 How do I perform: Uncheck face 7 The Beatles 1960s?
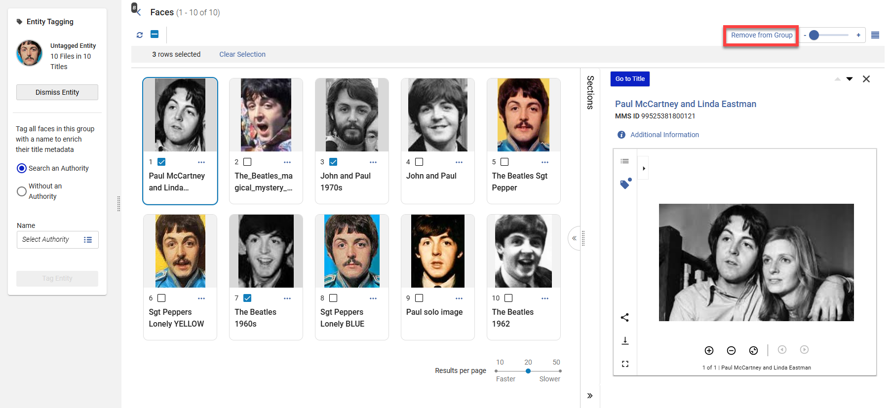pyautogui.click(x=247, y=298)
